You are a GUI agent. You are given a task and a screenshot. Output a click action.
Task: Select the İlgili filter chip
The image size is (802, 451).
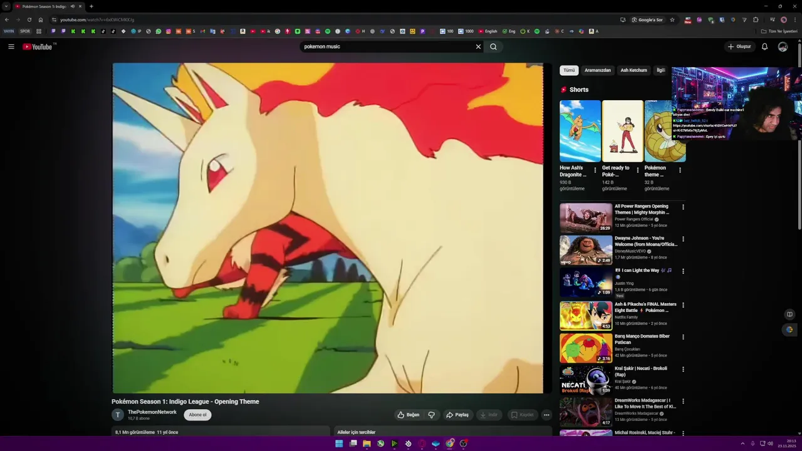[x=660, y=70]
